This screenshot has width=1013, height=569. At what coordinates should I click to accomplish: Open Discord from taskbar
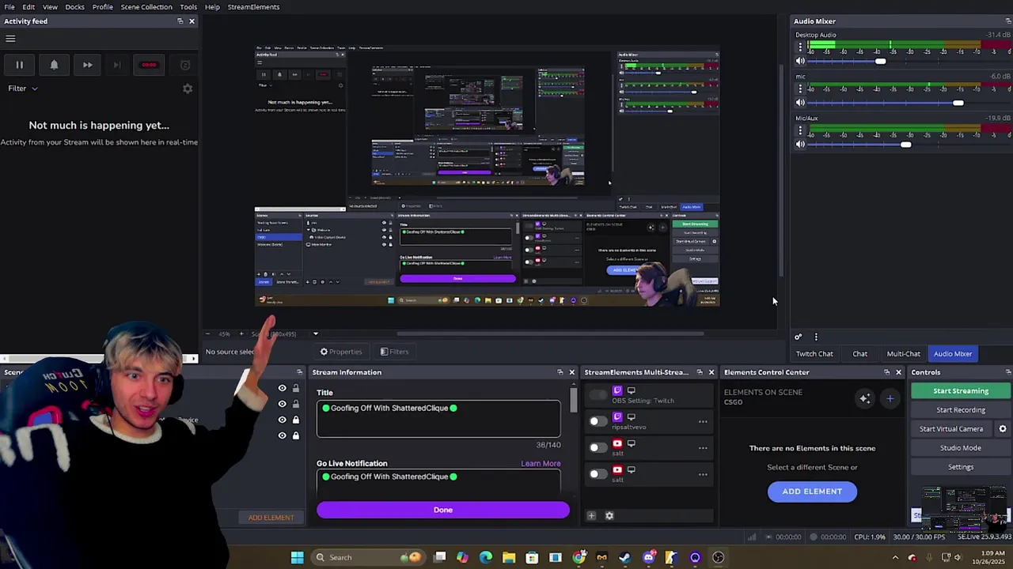click(x=649, y=557)
